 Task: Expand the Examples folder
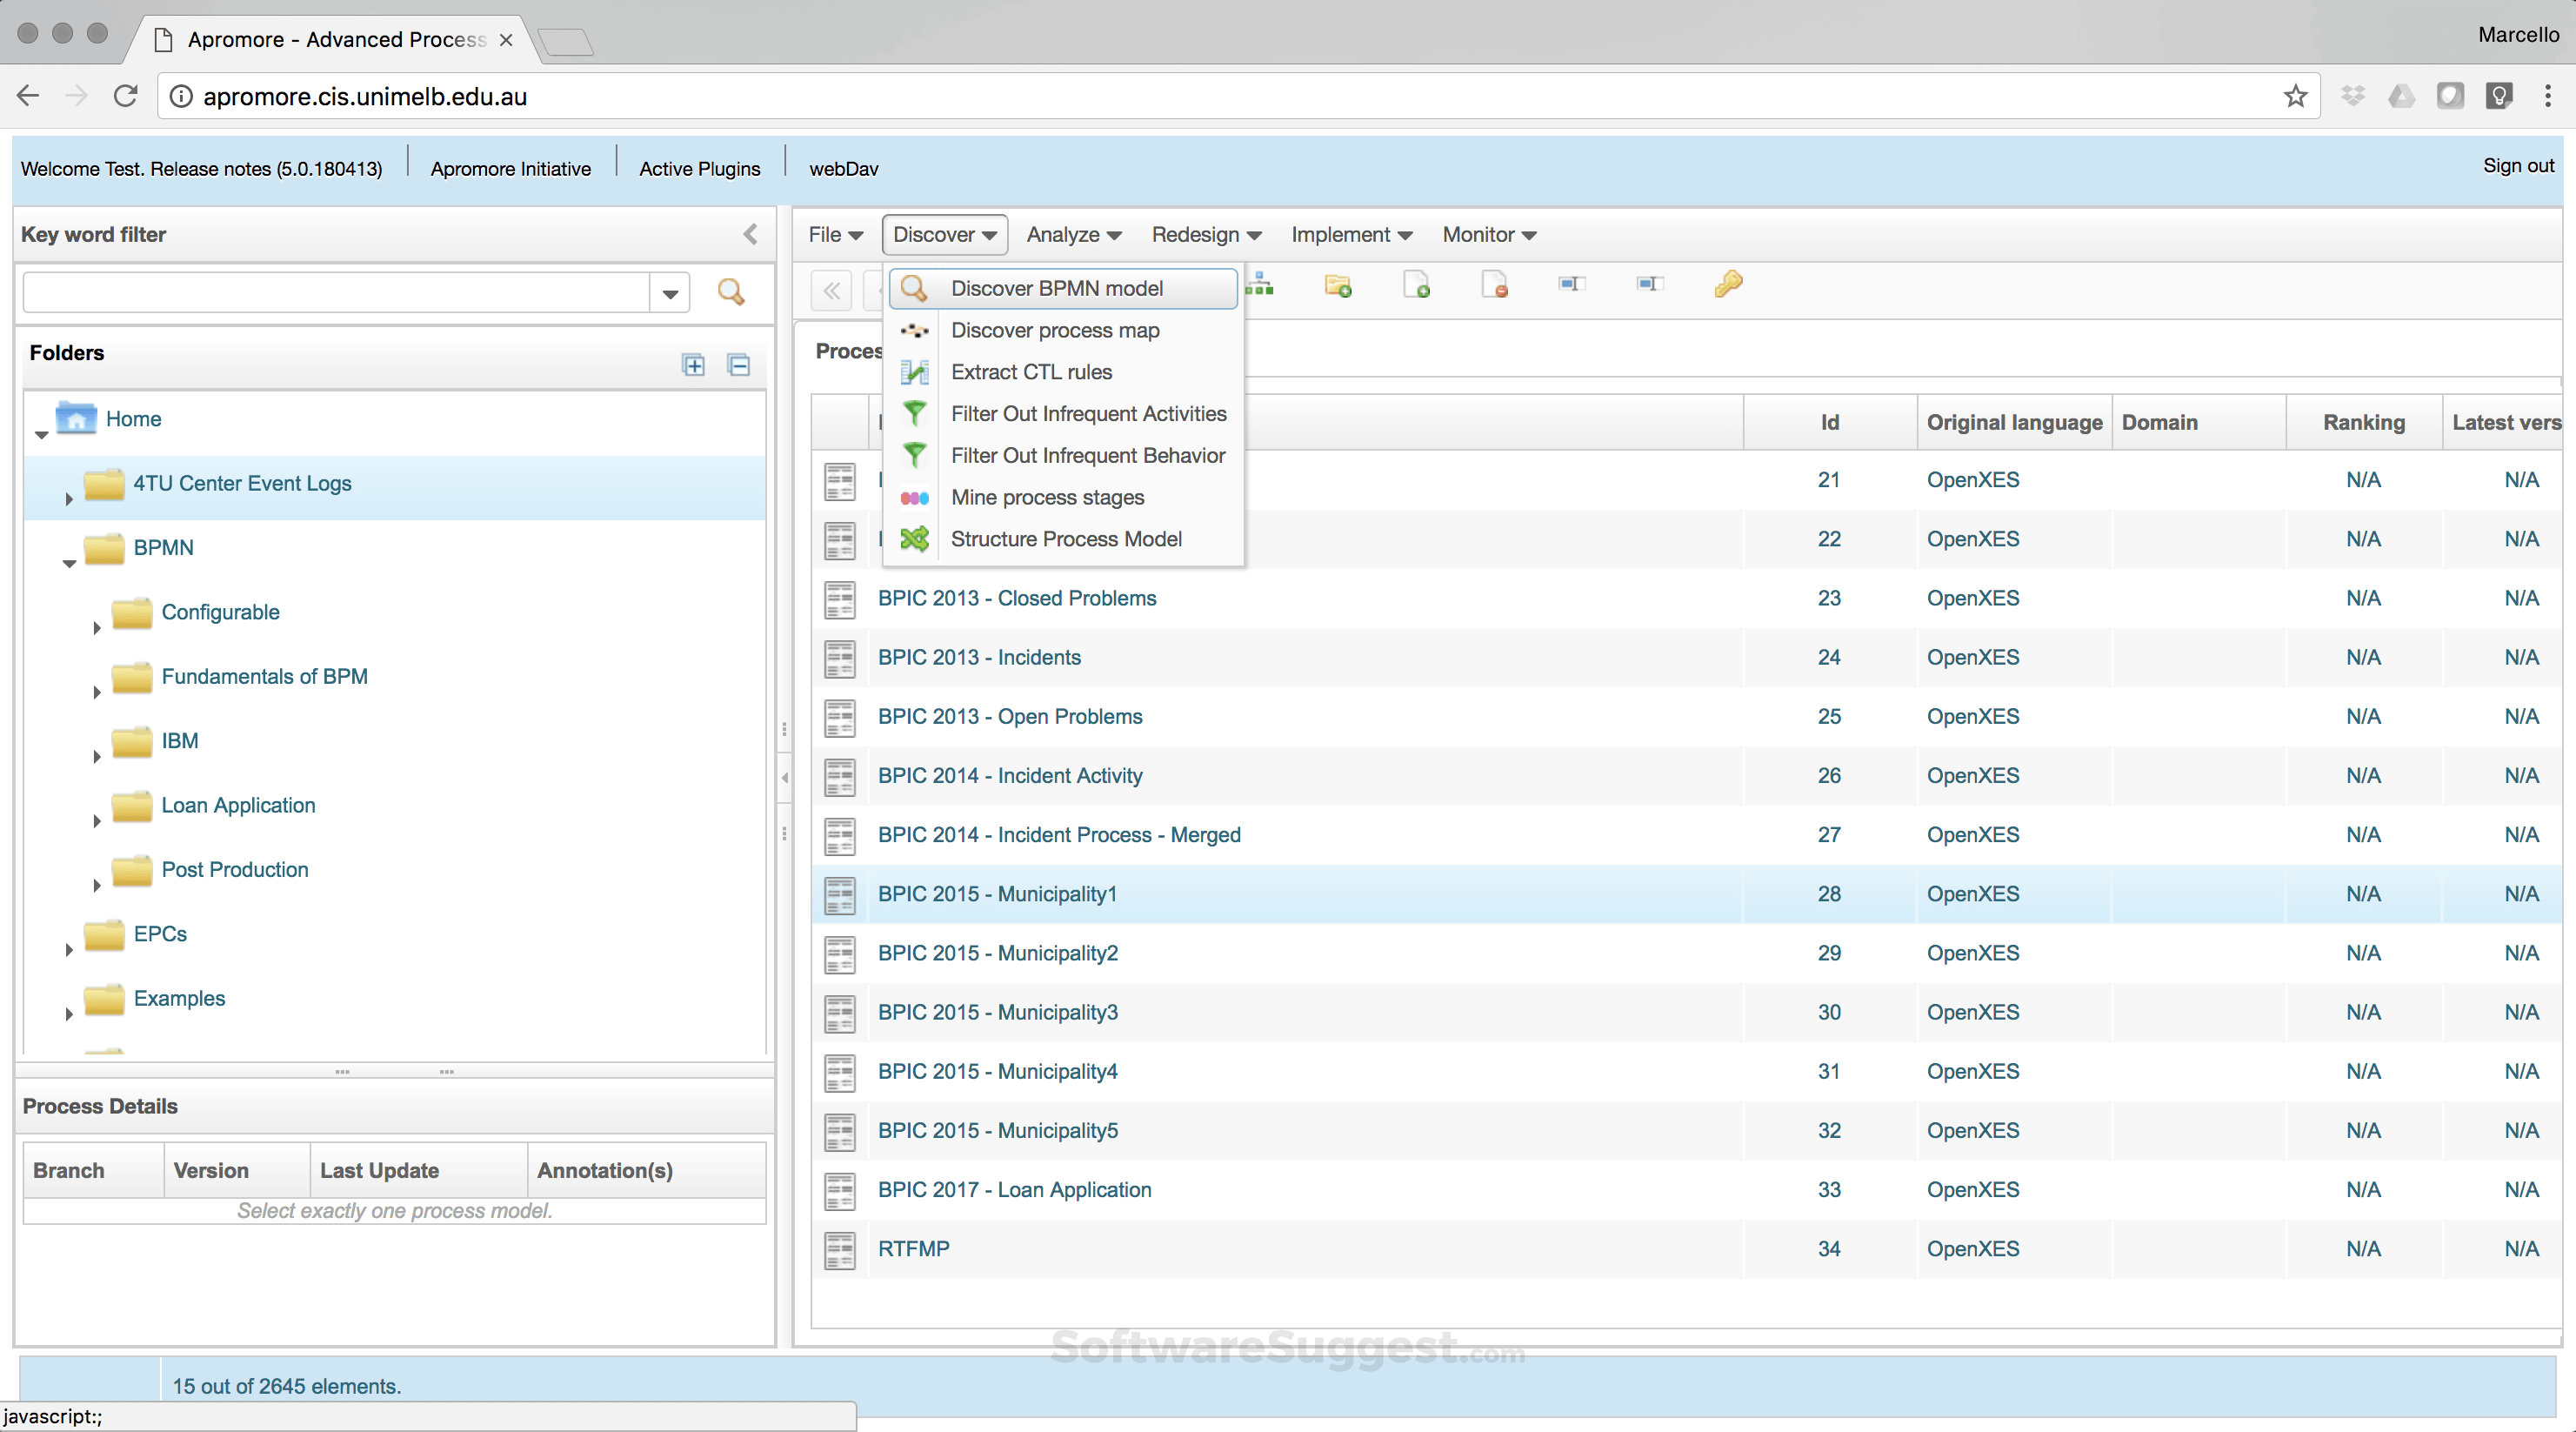tap(69, 1014)
